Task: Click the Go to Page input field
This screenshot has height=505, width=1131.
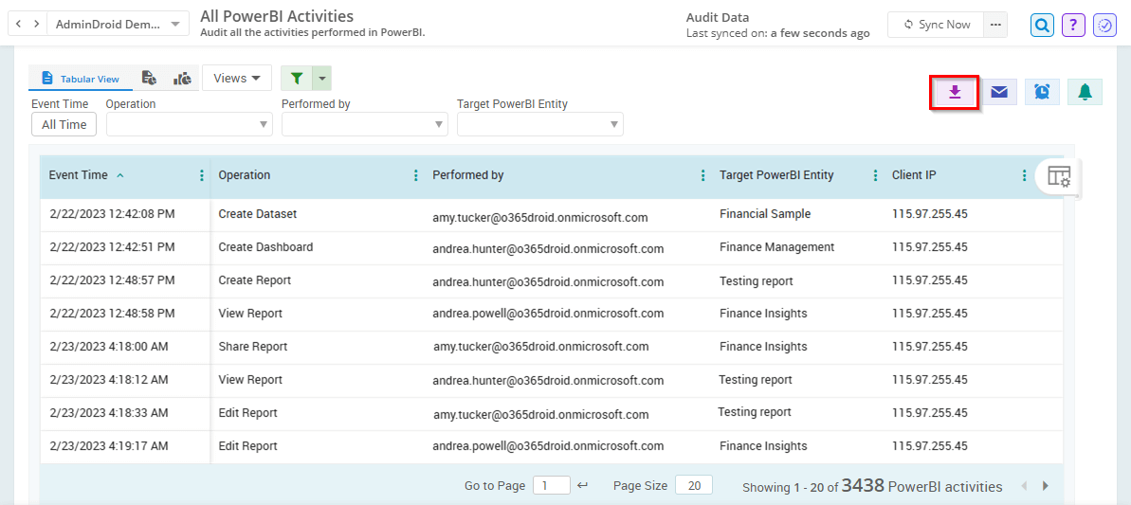Action: tap(552, 485)
